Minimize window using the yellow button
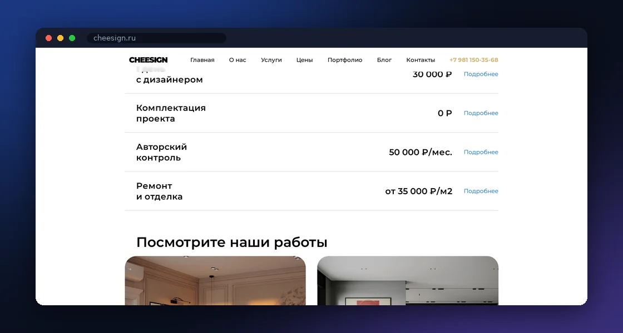This screenshot has height=333, width=623. [x=61, y=38]
